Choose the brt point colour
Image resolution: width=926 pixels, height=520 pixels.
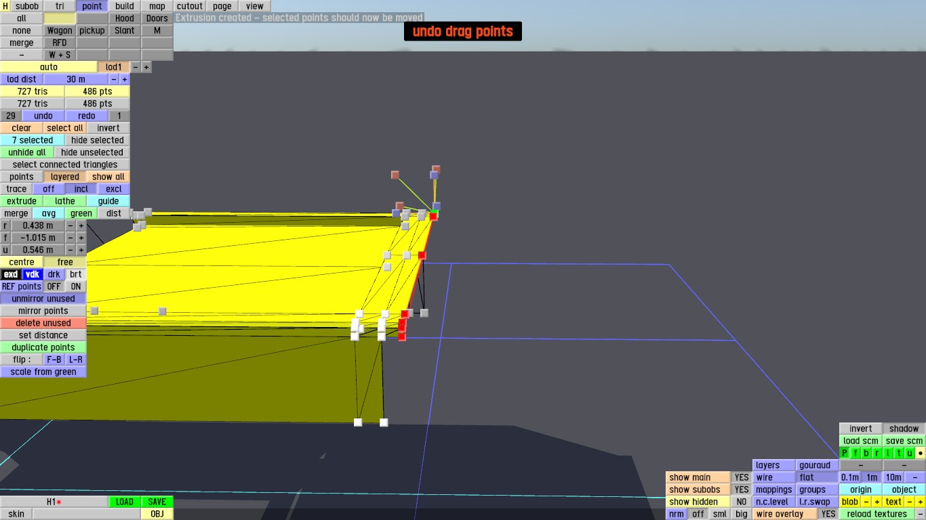pyautogui.click(x=76, y=274)
